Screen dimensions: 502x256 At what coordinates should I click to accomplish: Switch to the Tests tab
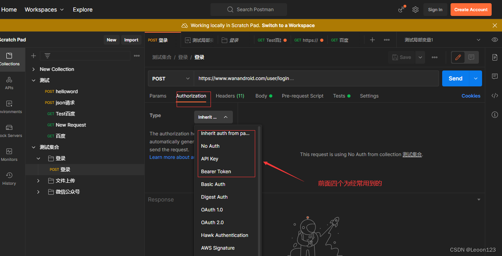point(342,96)
